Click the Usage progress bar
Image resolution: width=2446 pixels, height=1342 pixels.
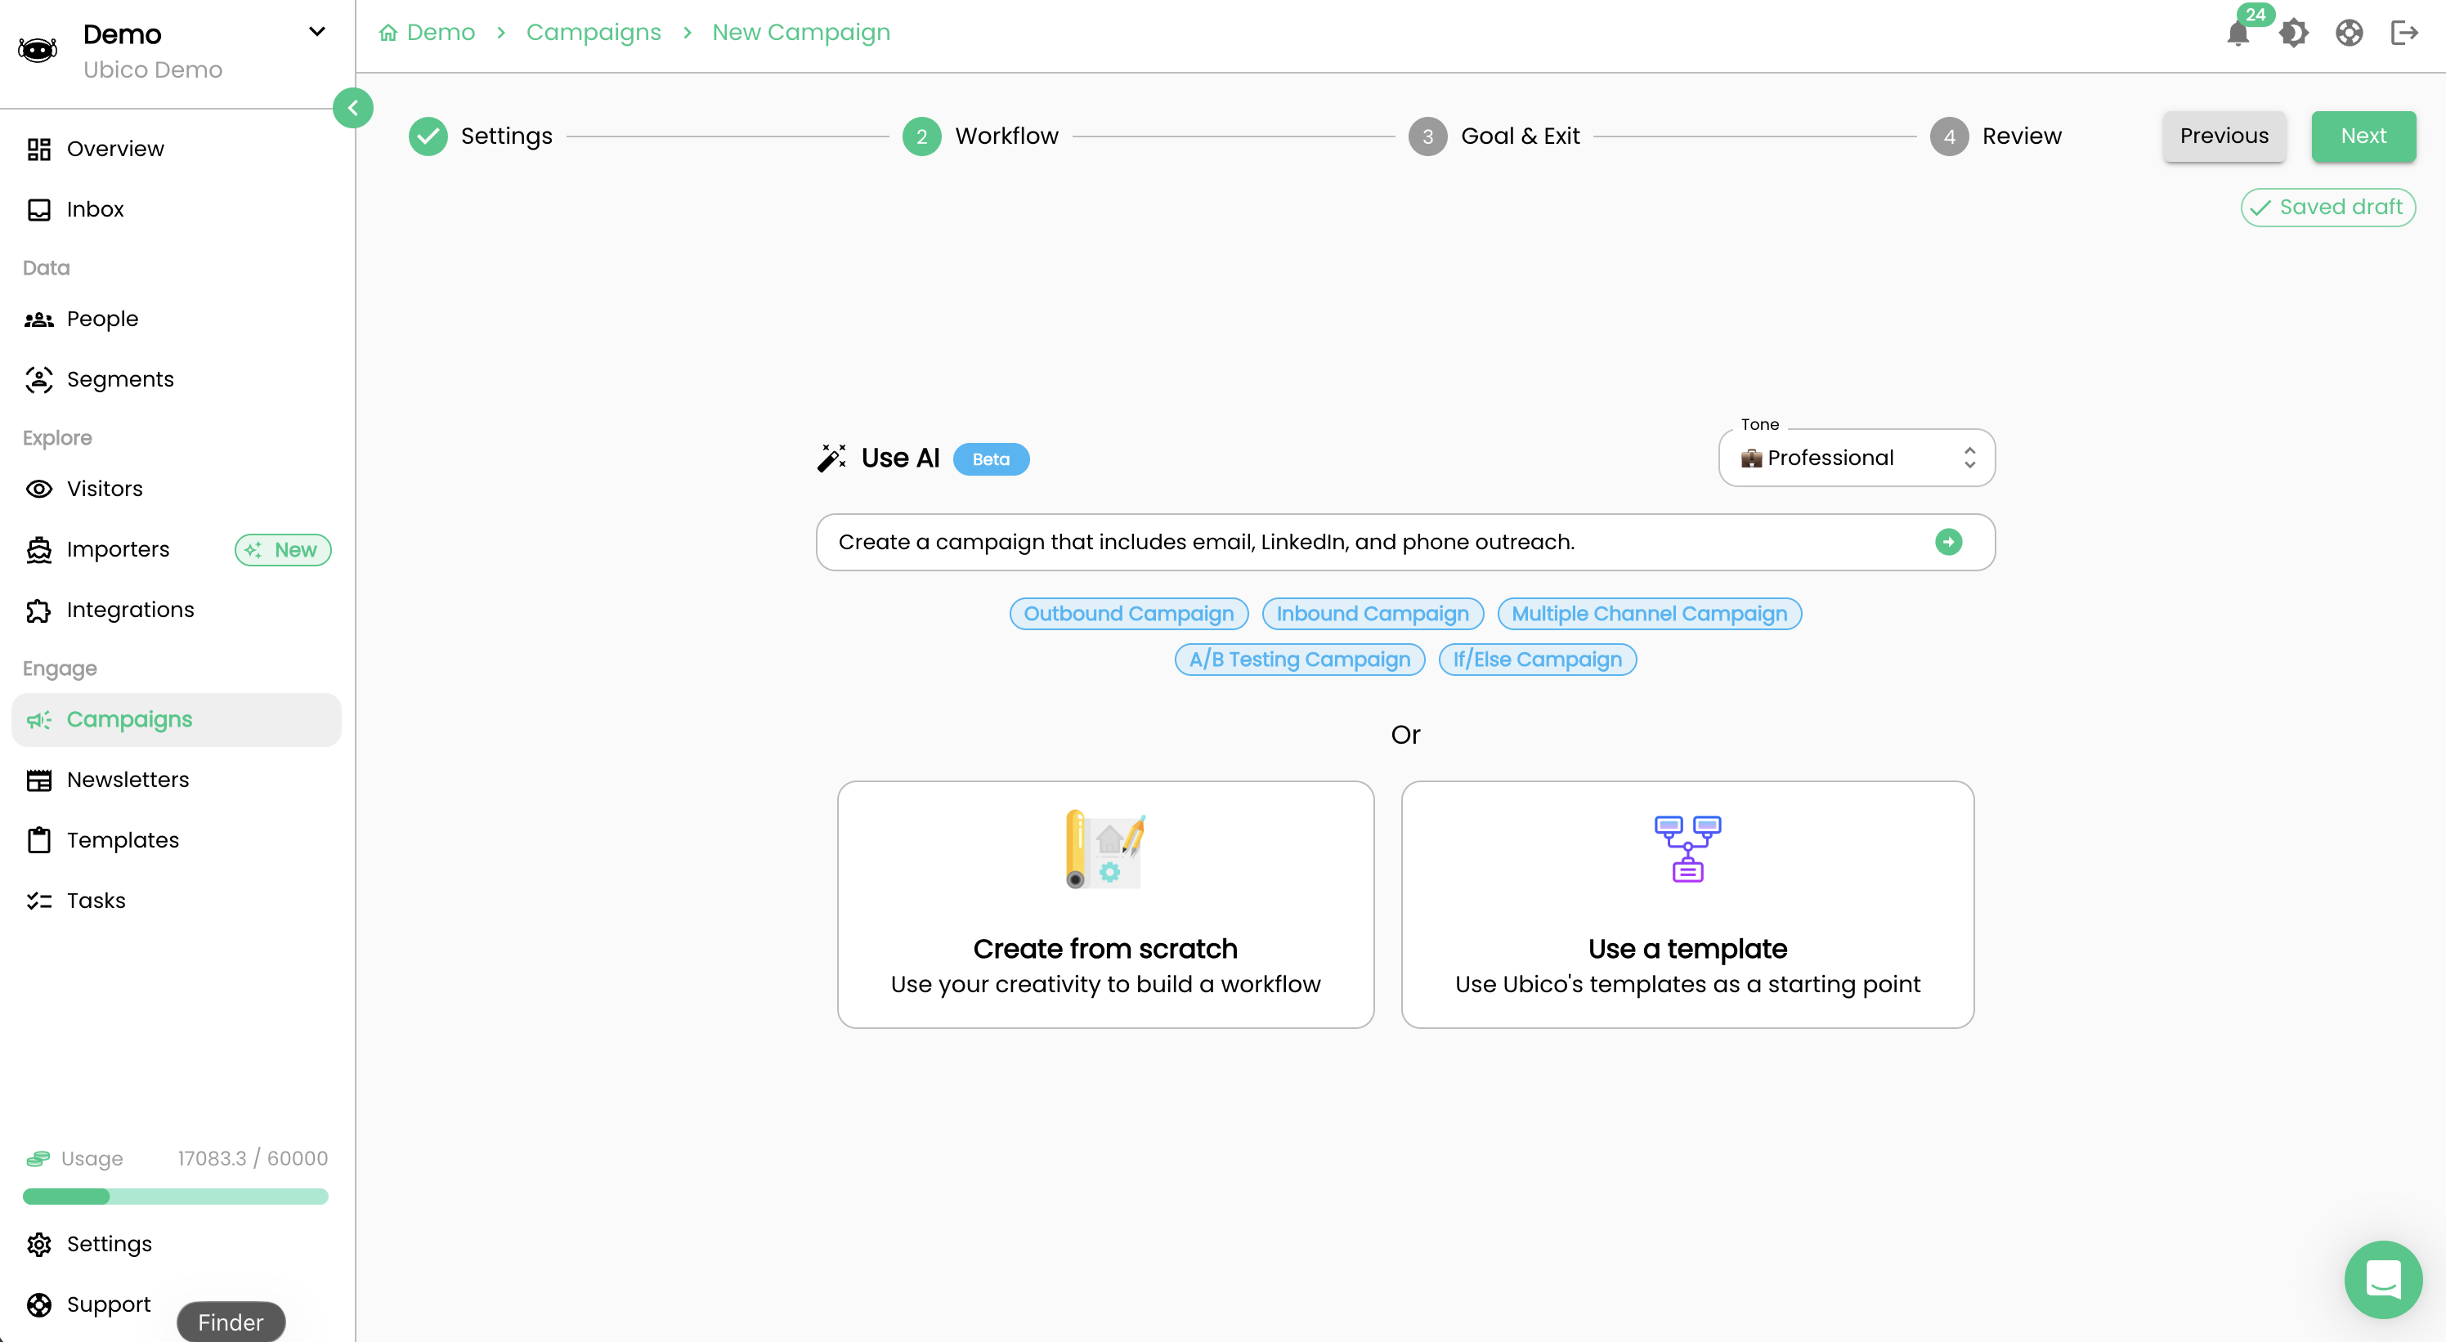pyautogui.click(x=176, y=1196)
